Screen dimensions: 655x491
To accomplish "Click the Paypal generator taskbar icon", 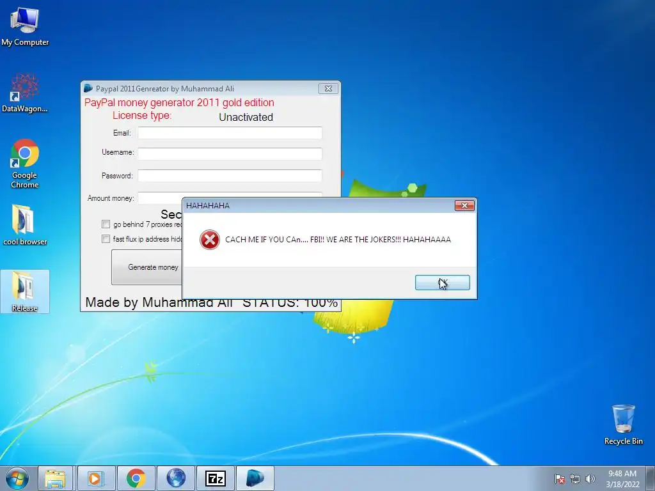I will [x=255, y=478].
